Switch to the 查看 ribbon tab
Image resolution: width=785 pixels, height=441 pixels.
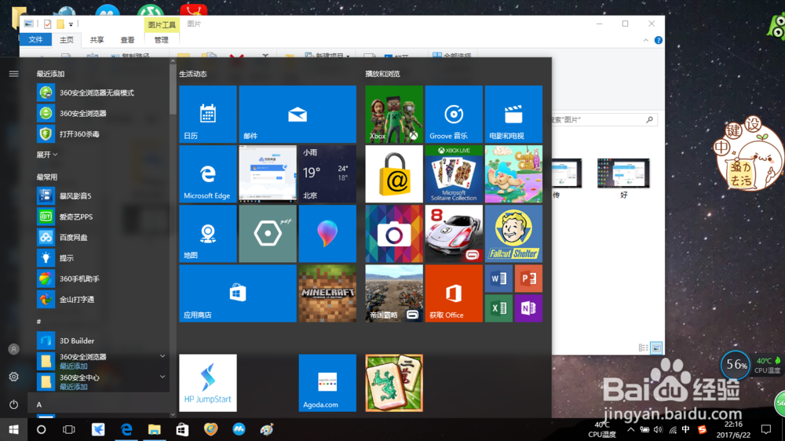click(x=127, y=40)
